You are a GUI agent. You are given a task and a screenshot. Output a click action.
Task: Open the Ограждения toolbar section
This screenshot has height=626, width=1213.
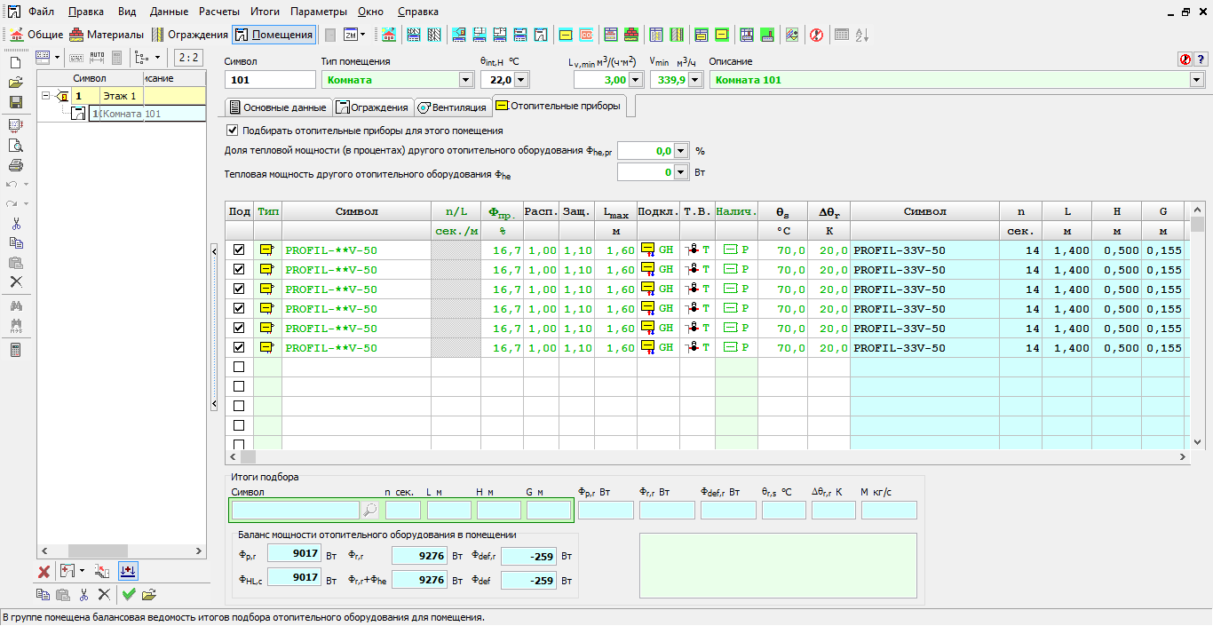coord(190,35)
